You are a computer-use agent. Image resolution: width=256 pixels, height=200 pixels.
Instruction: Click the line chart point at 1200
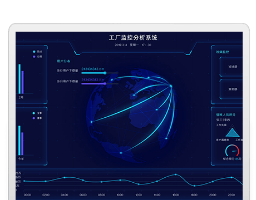[x=139, y=184]
